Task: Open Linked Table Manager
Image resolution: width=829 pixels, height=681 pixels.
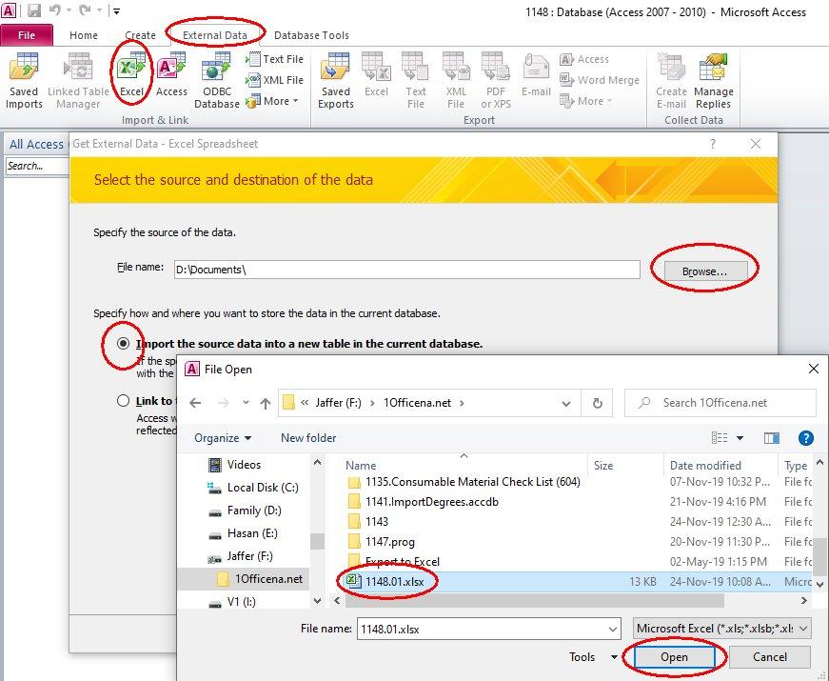Action: 78,80
